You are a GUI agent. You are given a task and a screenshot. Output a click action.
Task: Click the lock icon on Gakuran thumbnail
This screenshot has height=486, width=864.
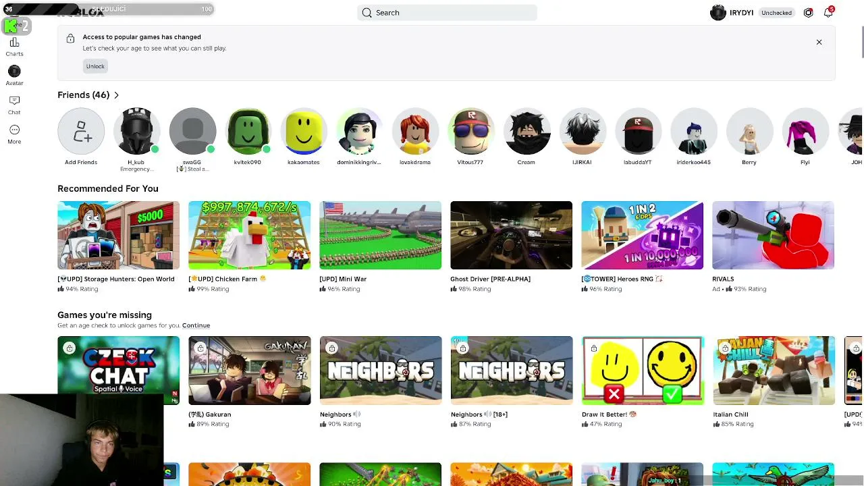pyautogui.click(x=200, y=348)
